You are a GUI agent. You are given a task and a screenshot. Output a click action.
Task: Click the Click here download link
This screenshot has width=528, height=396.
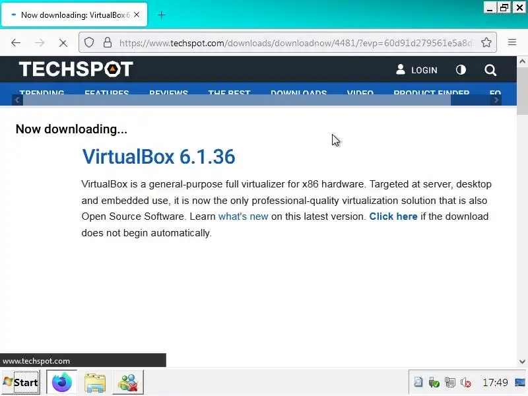pos(393,216)
